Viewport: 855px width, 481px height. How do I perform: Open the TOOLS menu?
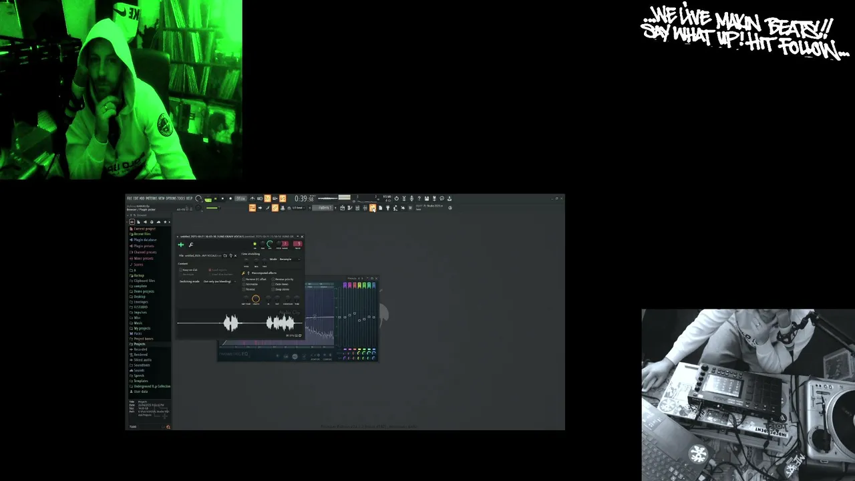(182, 198)
